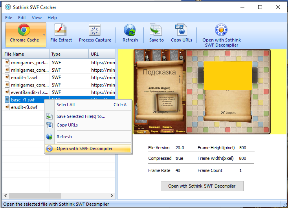This screenshot has width=288, height=208.
Task: Choose Open with SWF Decompiler context entry
Action: pos(88,148)
